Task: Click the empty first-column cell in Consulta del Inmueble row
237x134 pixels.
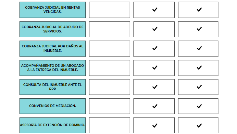Action: click(109, 87)
